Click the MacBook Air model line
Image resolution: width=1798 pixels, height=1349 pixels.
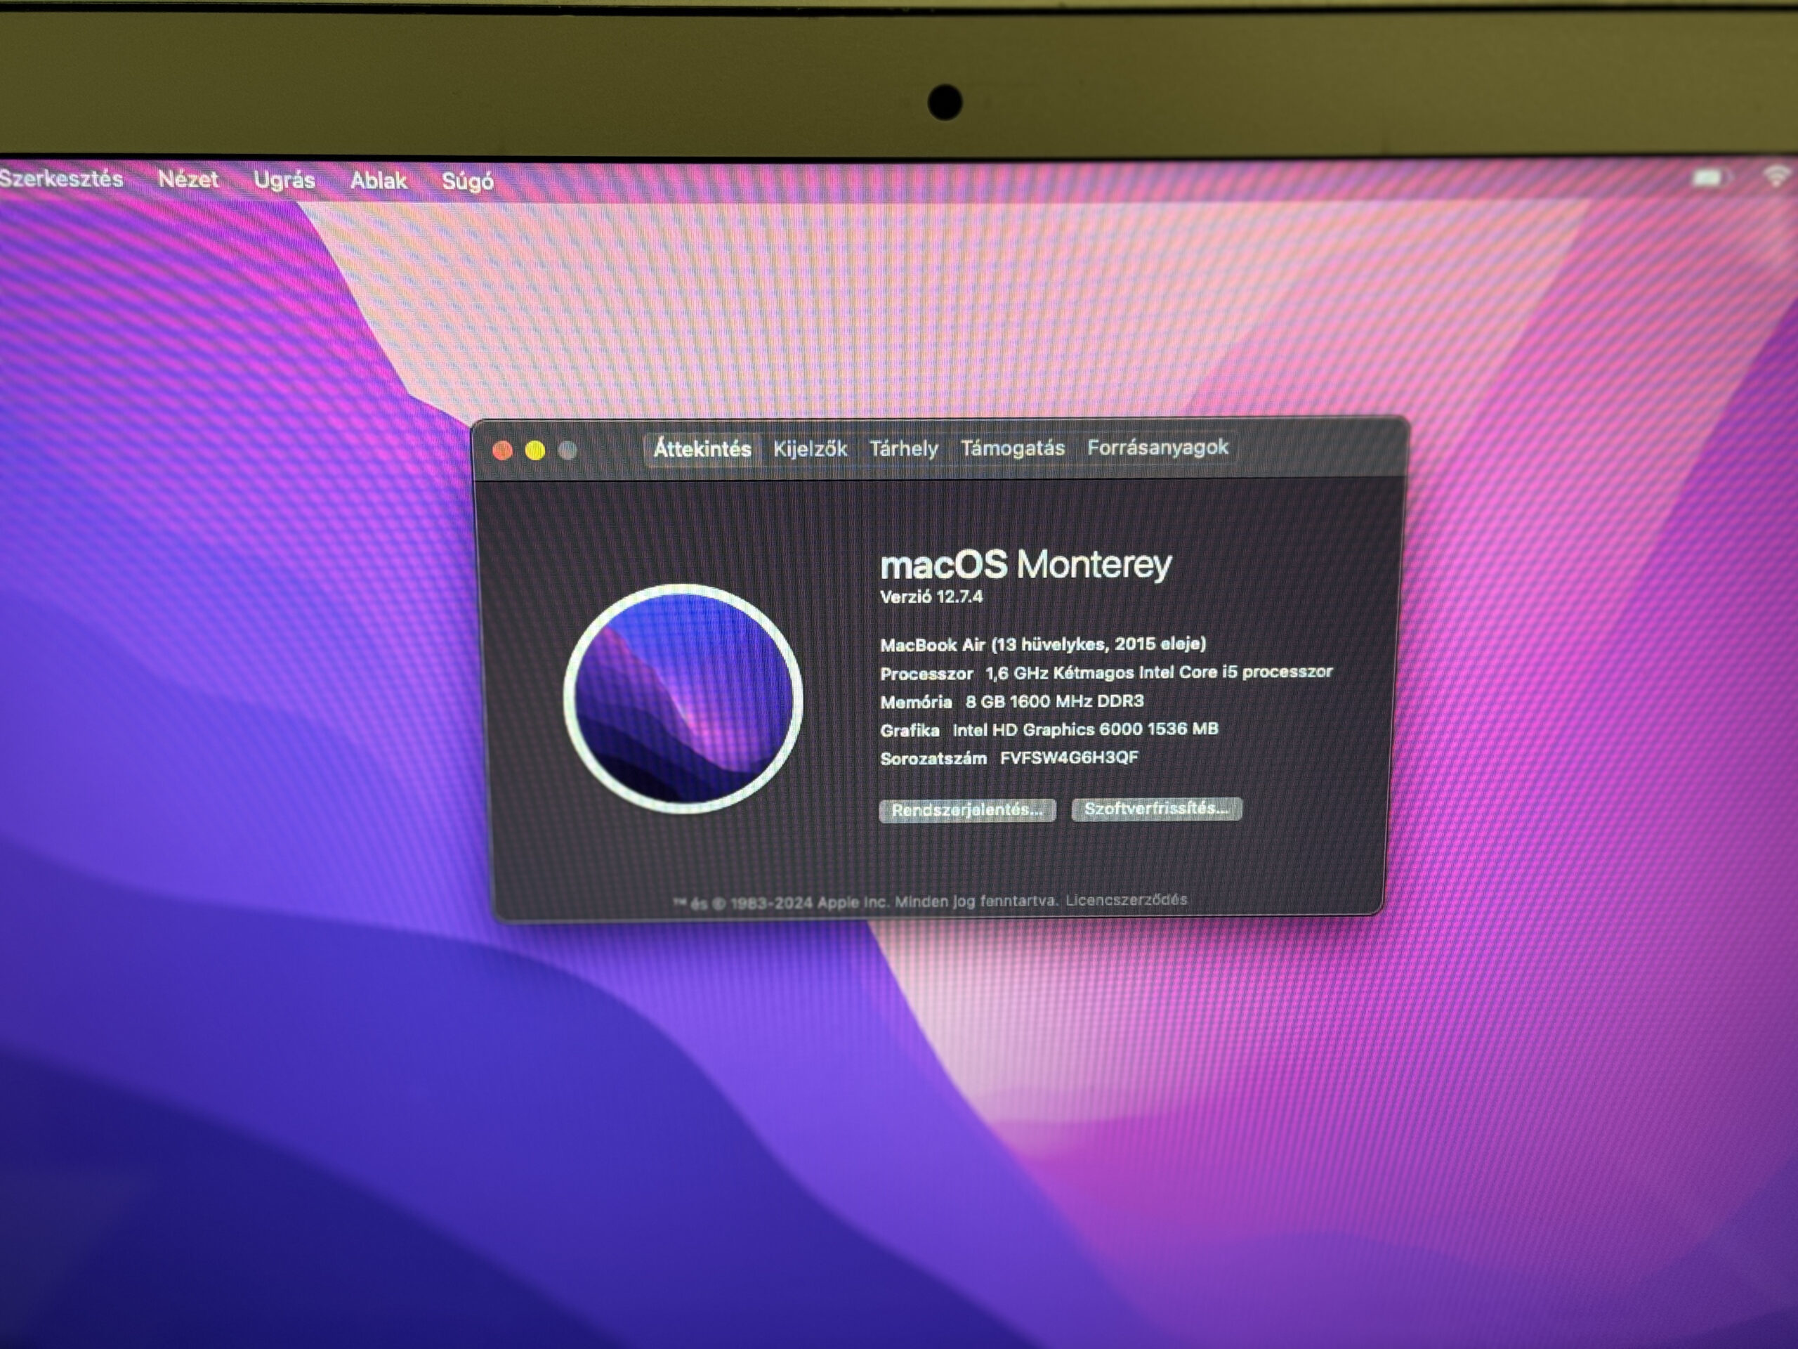[x=1043, y=644]
